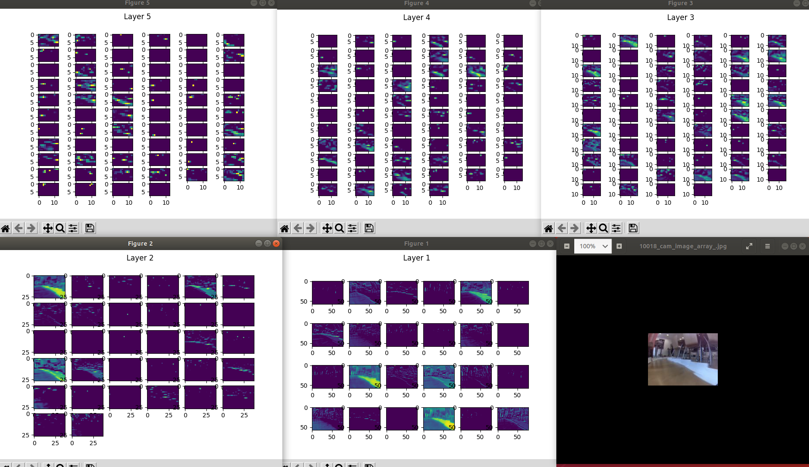Select Pan tool in Figure 3 toolbar
The height and width of the screenshot is (467, 809).
click(591, 228)
